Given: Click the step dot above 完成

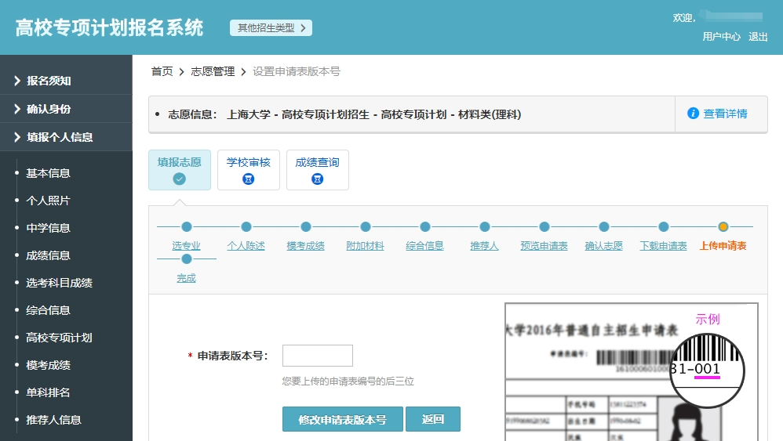Looking at the screenshot, I should (187, 259).
